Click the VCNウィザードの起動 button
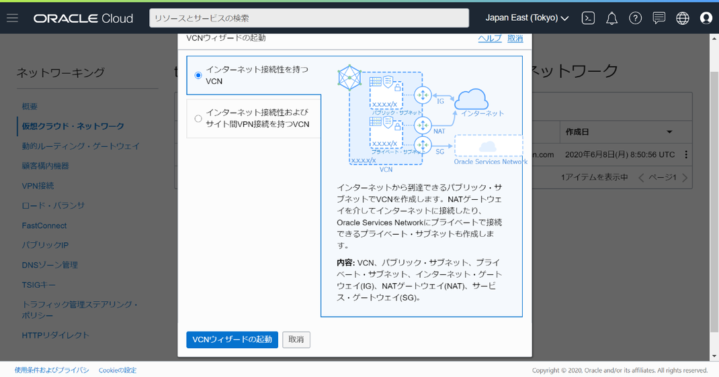 tap(232, 339)
